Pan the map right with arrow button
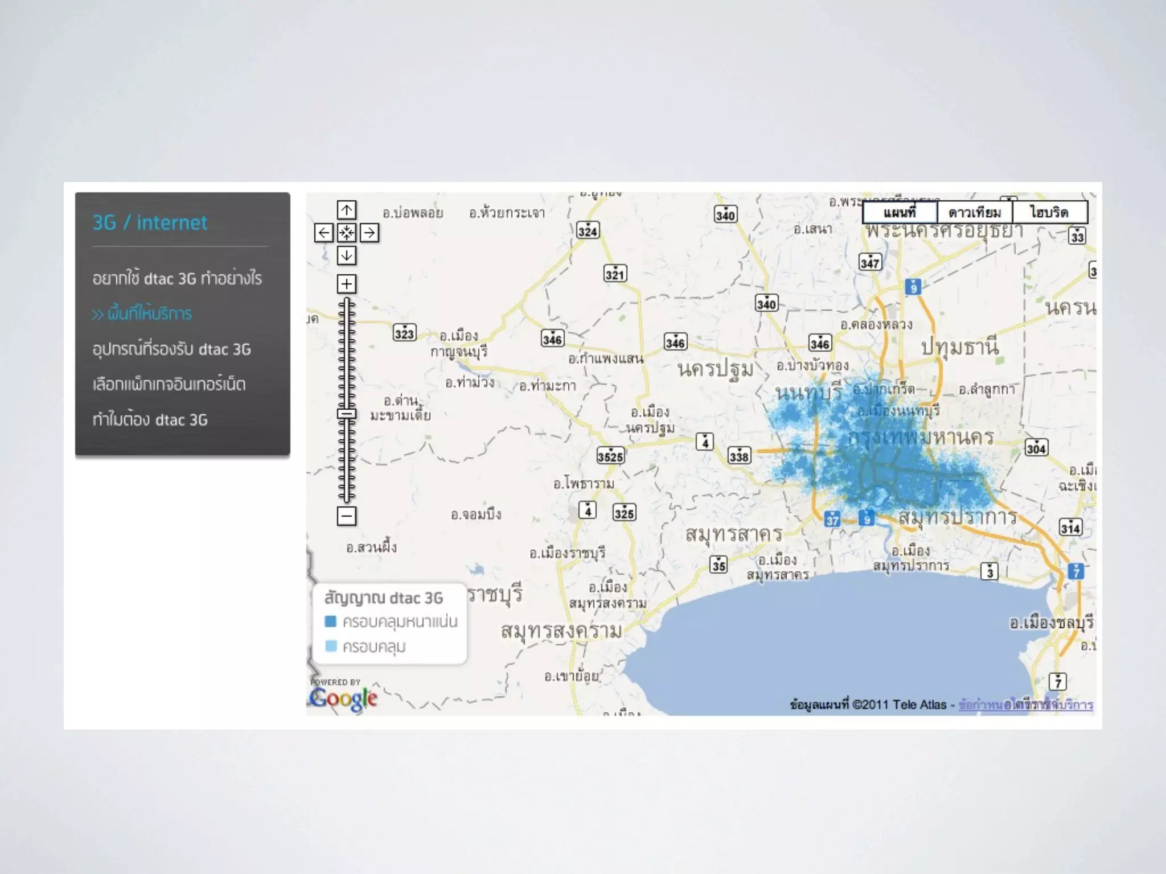 (369, 233)
